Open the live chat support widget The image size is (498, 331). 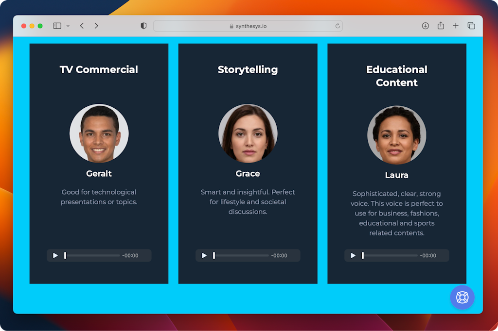point(462,297)
